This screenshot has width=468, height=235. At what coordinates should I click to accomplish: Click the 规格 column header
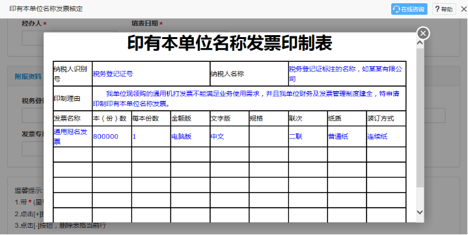pyautogui.click(x=269, y=118)
